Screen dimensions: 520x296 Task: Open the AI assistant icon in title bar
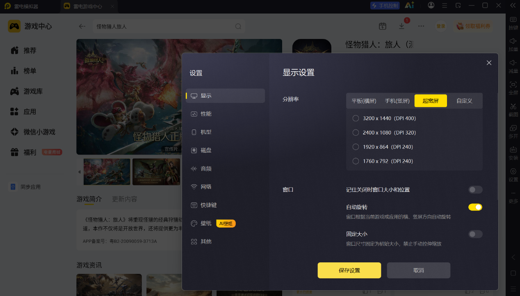tap(409, 5)
